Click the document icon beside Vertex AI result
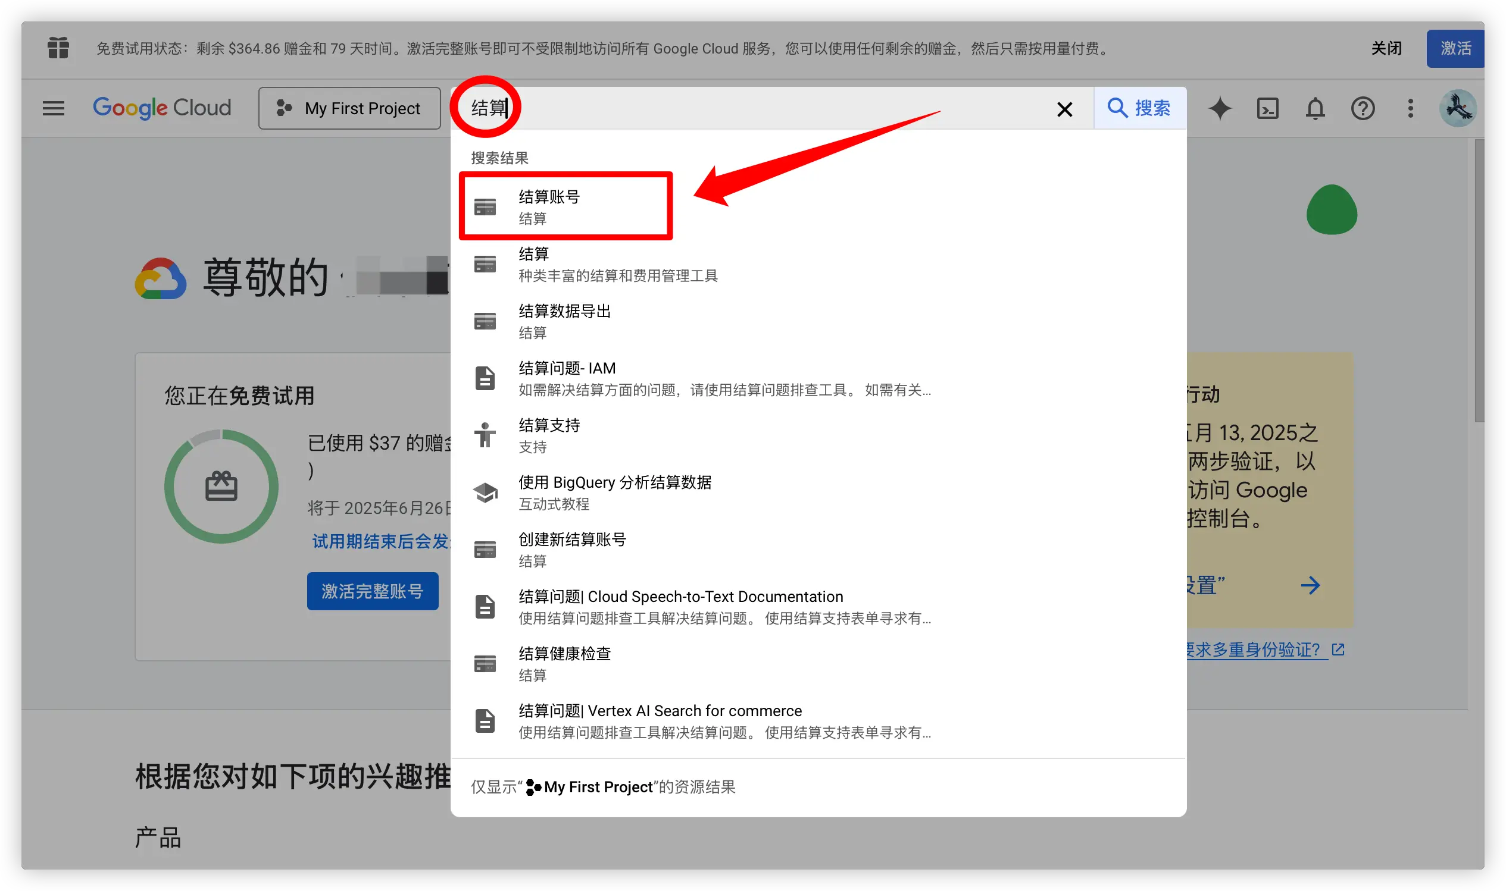The image size is (1506, 891). [485, 720]
